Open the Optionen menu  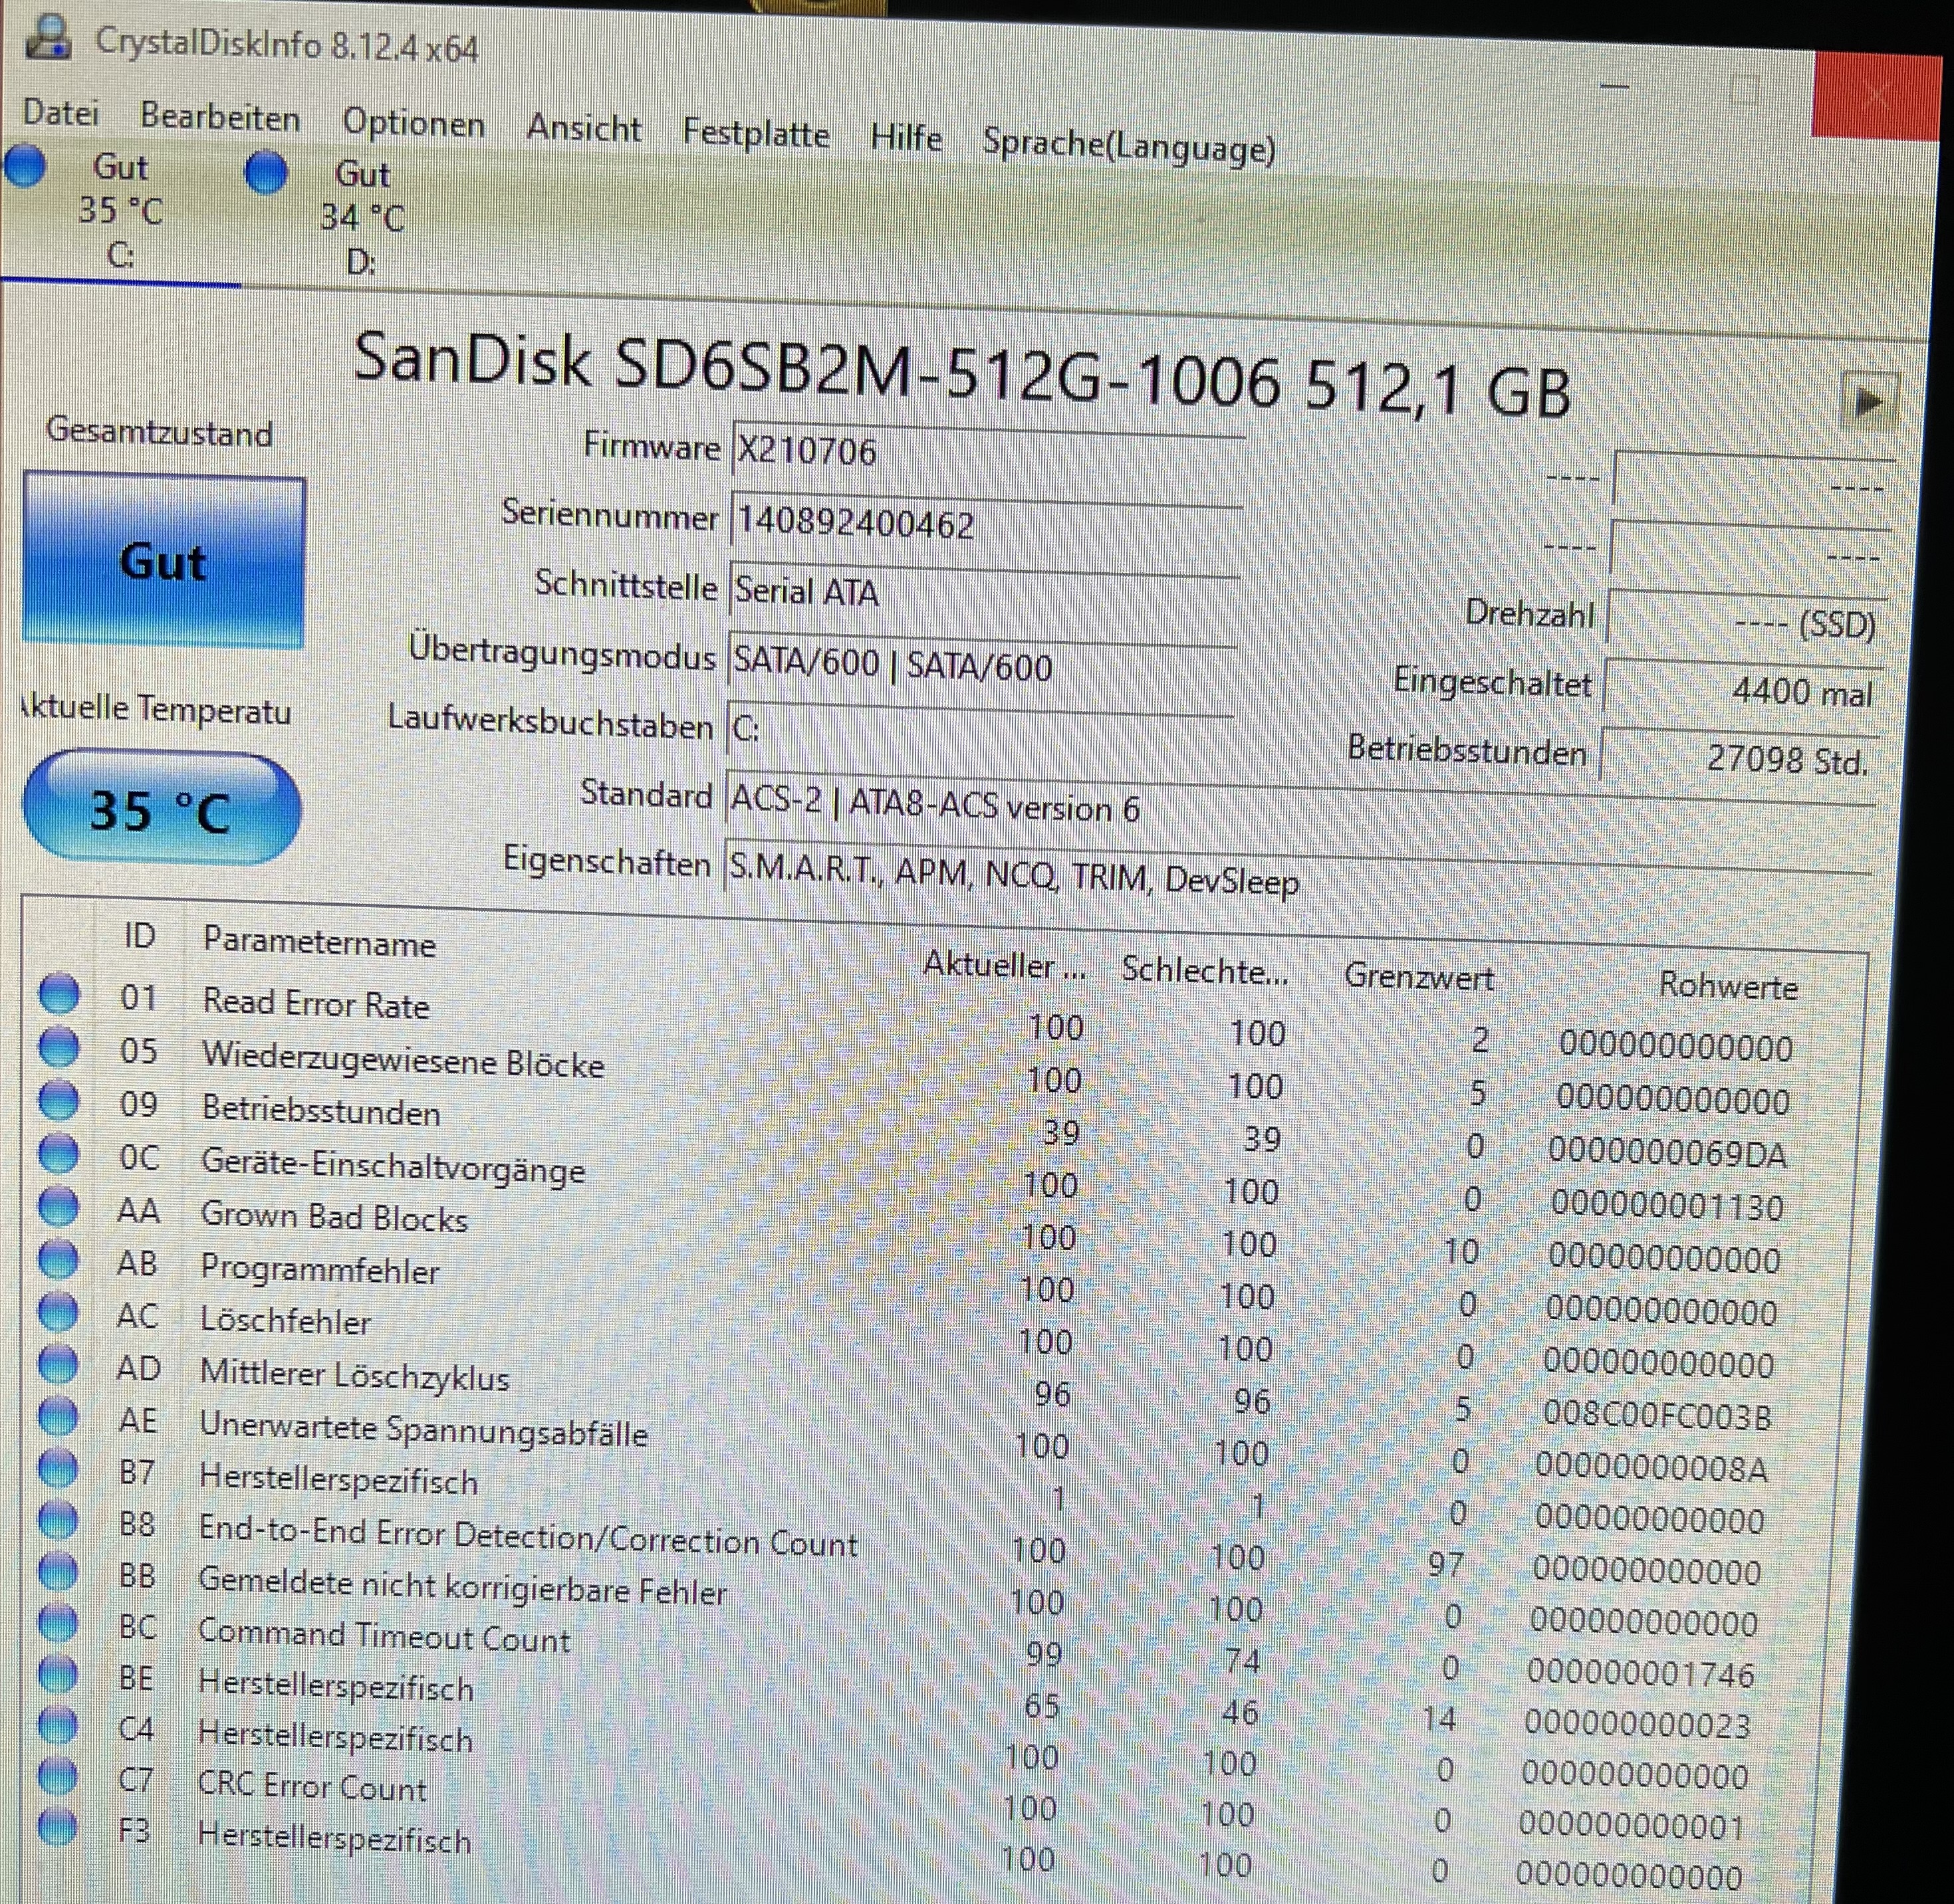pos(414,124)
